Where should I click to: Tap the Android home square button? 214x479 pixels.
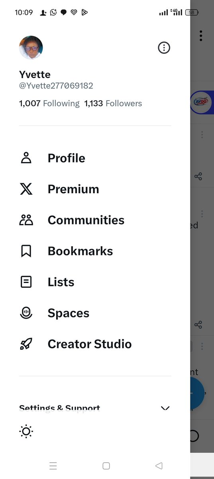pos(106,466)
